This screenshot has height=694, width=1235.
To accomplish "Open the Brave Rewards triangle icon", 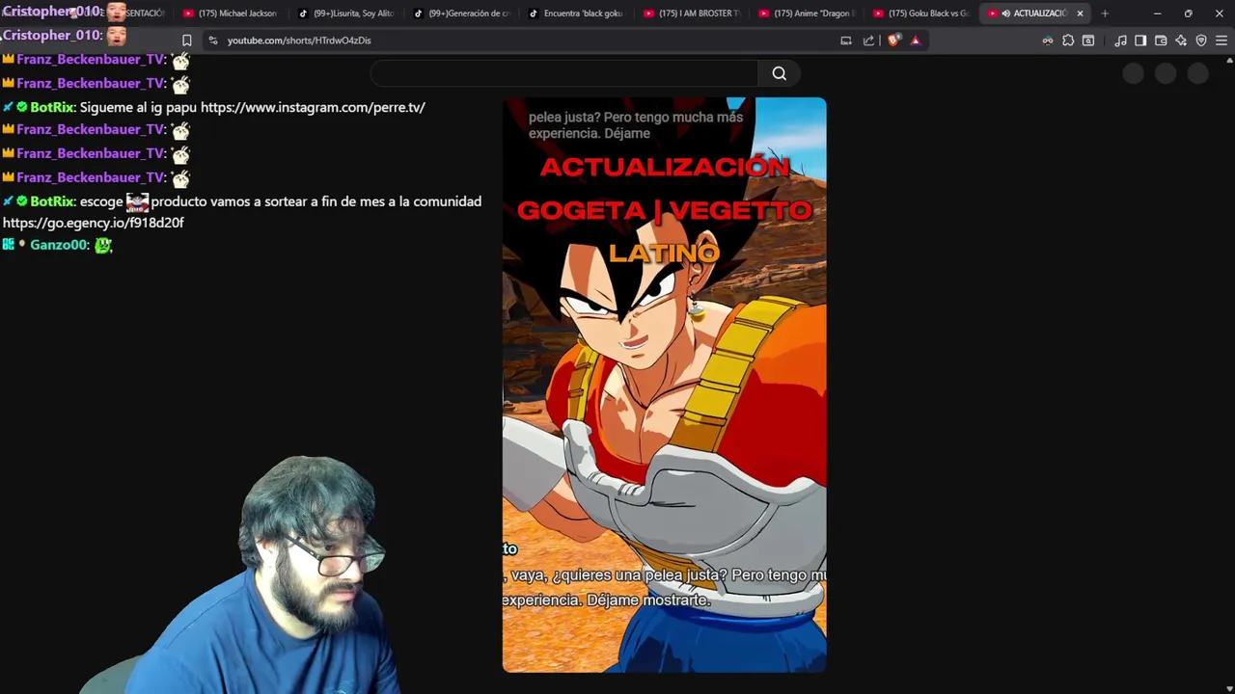I will (x=916, y=40).
